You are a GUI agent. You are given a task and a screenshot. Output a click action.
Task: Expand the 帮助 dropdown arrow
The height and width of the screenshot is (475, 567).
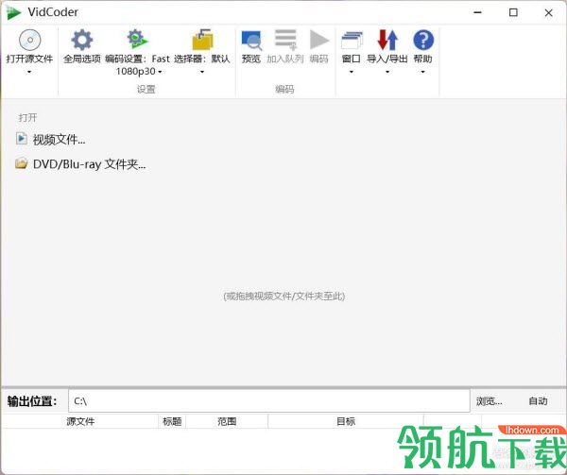(422, 72)
